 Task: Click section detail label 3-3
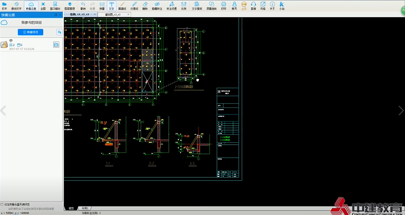192,163
